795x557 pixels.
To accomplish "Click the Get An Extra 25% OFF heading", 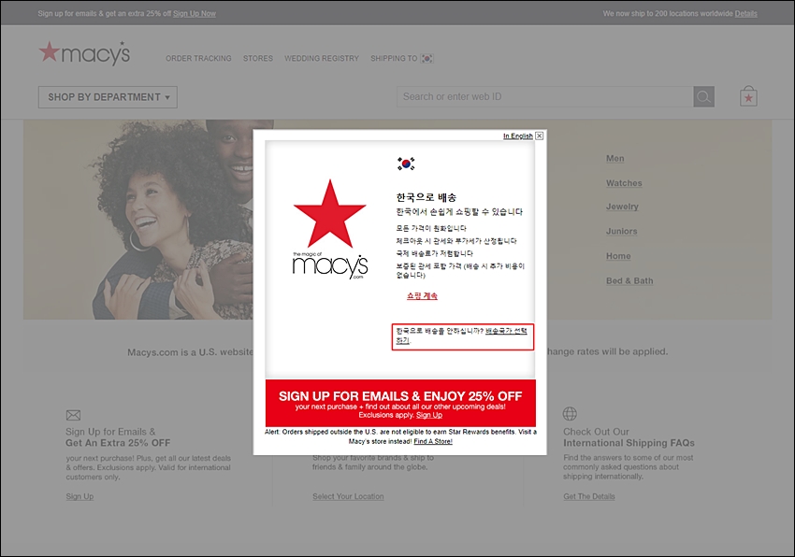I will 118,443.
